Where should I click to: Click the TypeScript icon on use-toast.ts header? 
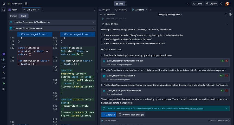11,28
